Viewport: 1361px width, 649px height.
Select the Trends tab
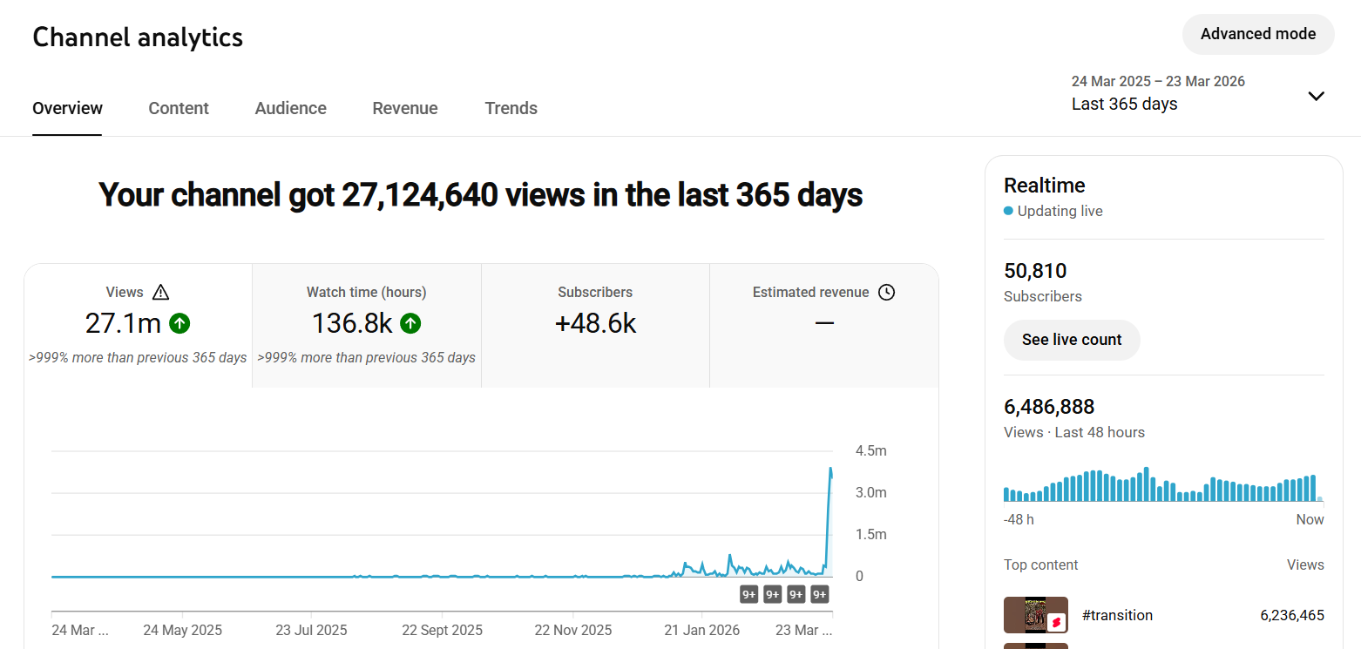tap(511, 108)
